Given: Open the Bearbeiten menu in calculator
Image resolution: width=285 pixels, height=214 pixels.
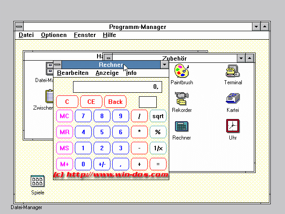Looking at the screenshot, I should [73, 73].
